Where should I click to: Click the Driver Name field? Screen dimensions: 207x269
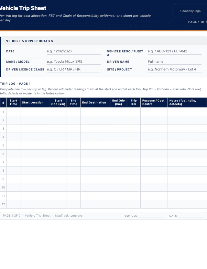click(x=175, y=61)
